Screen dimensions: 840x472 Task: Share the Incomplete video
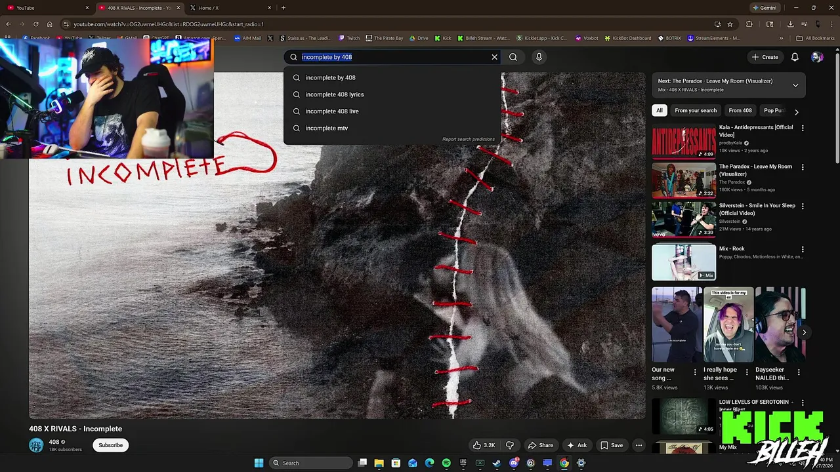540,445
